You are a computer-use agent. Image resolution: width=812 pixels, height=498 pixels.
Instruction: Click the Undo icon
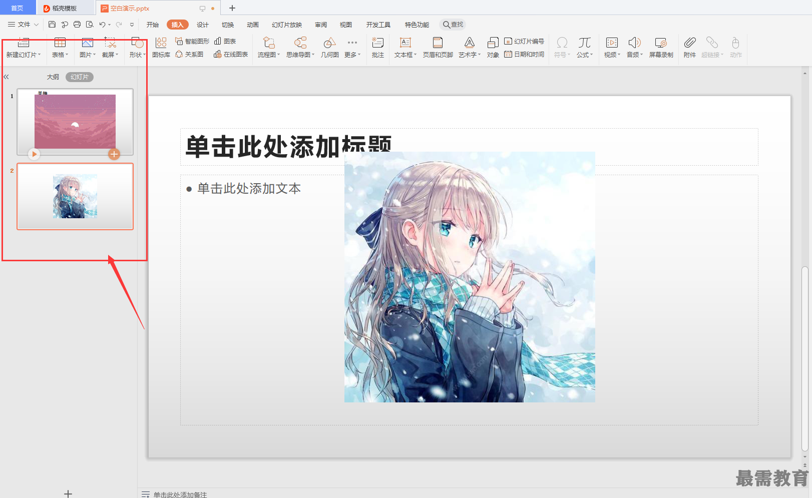click(102, 24)
